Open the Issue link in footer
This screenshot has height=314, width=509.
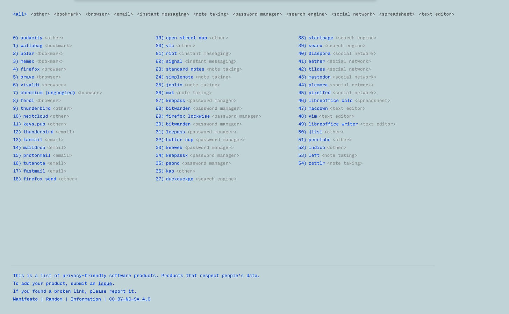coord(105,284)
